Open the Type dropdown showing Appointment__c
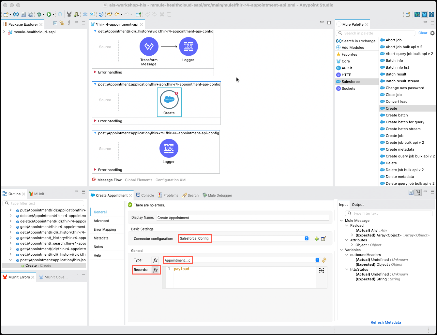The width and height of the screenshot is (437, 336). (317, 260)
